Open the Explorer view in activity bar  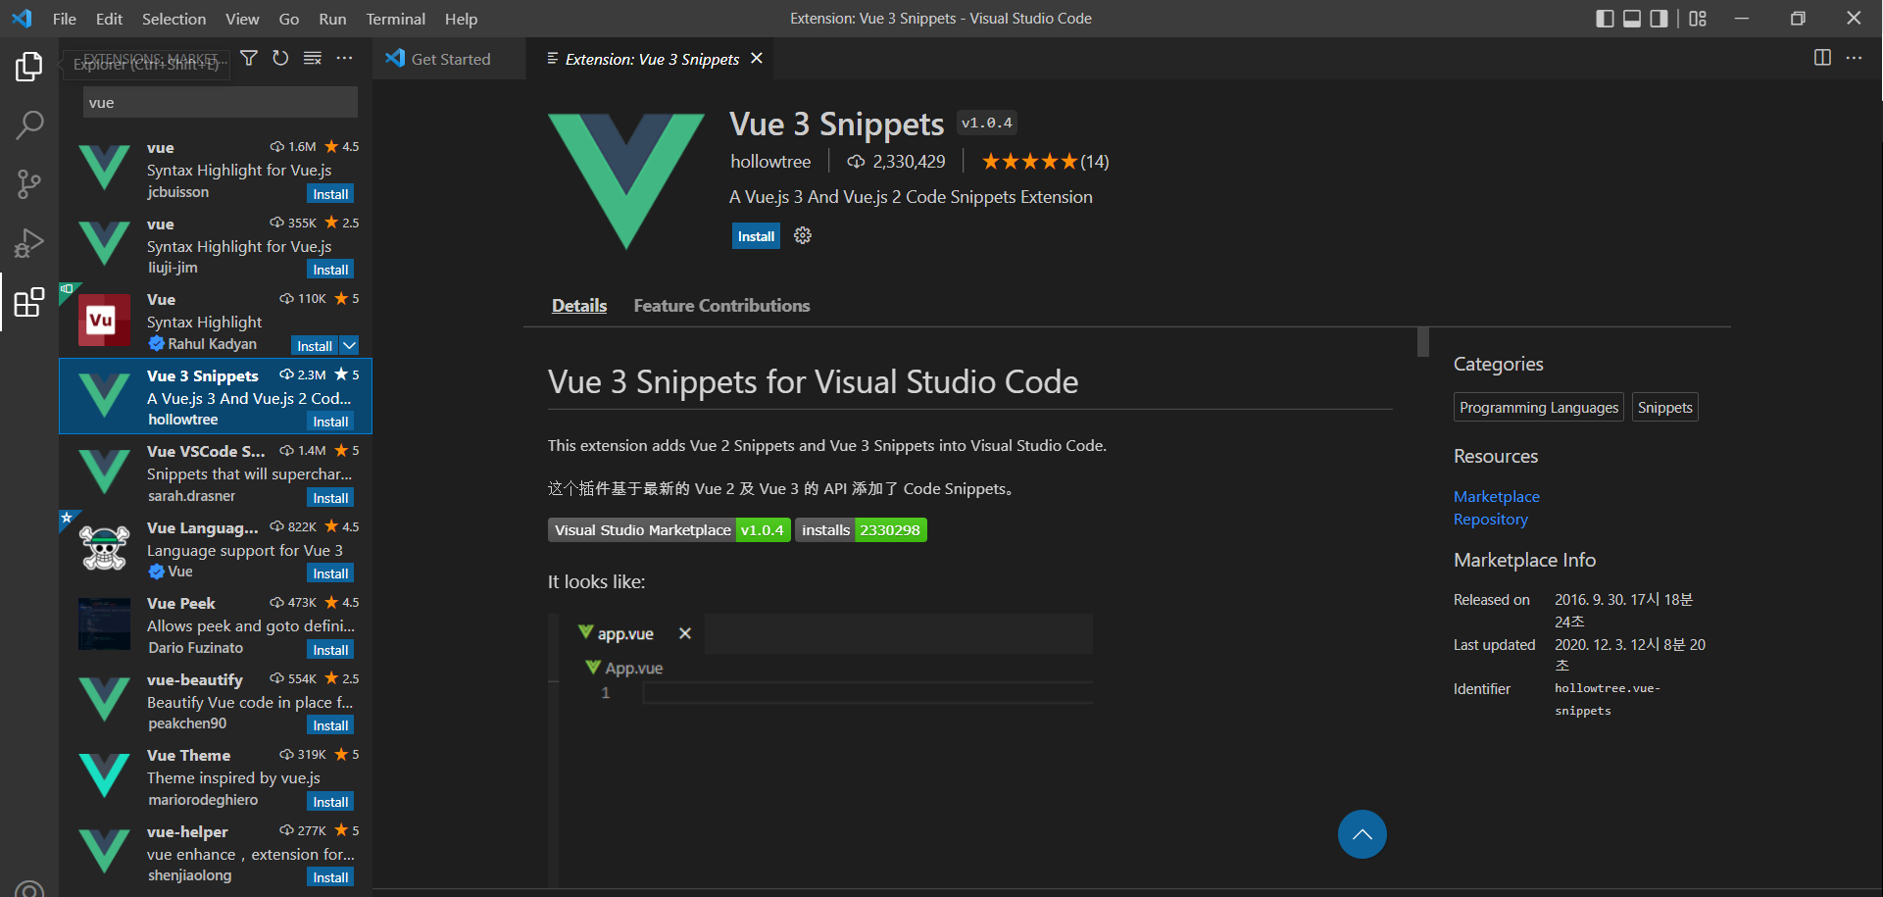click(29, 67)
